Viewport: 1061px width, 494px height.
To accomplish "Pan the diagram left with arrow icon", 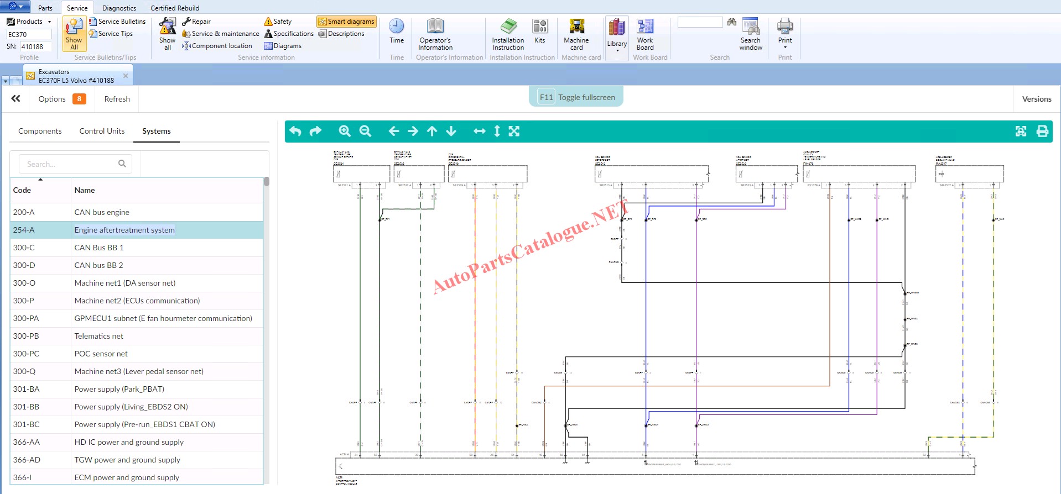I will point(394,131).
